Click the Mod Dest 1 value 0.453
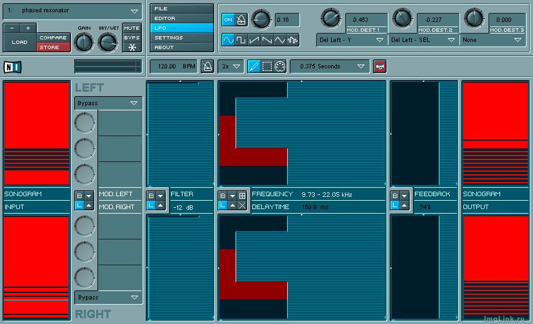 tap(367, 20)
